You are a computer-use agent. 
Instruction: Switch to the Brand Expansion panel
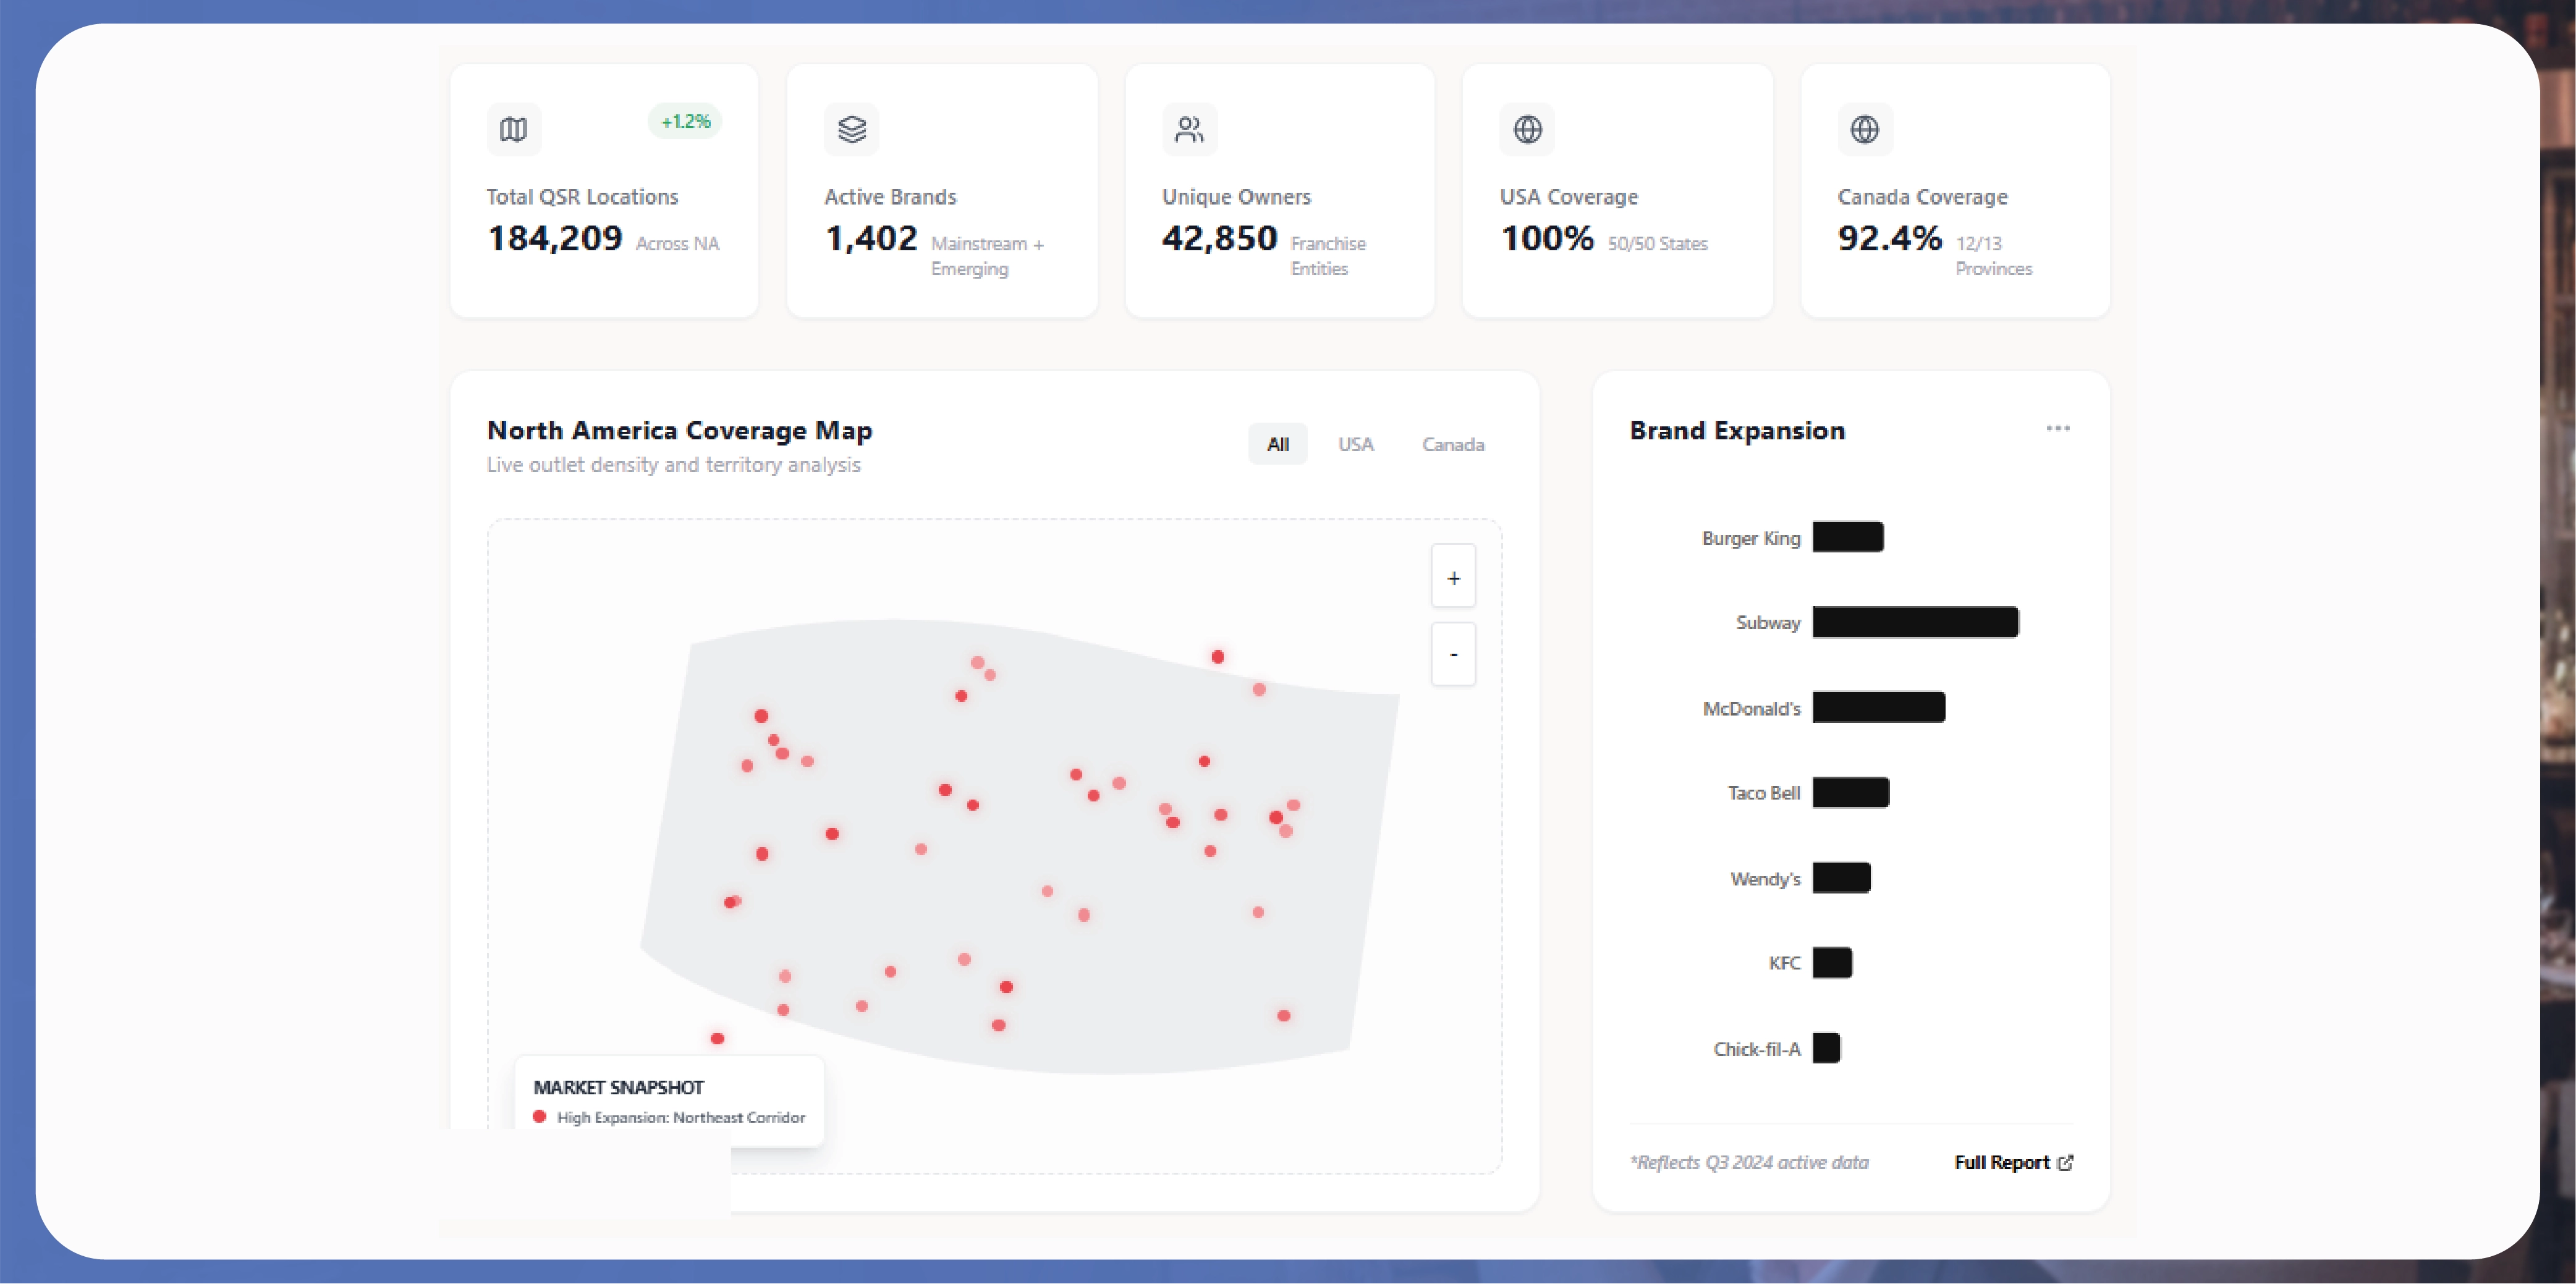[1737, 430]
